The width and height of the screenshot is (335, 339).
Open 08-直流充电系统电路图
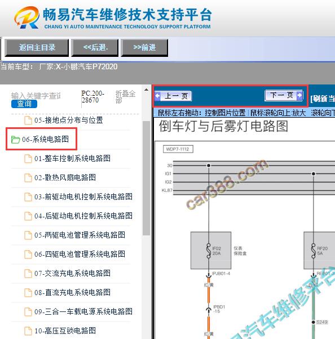click(72, 292)
